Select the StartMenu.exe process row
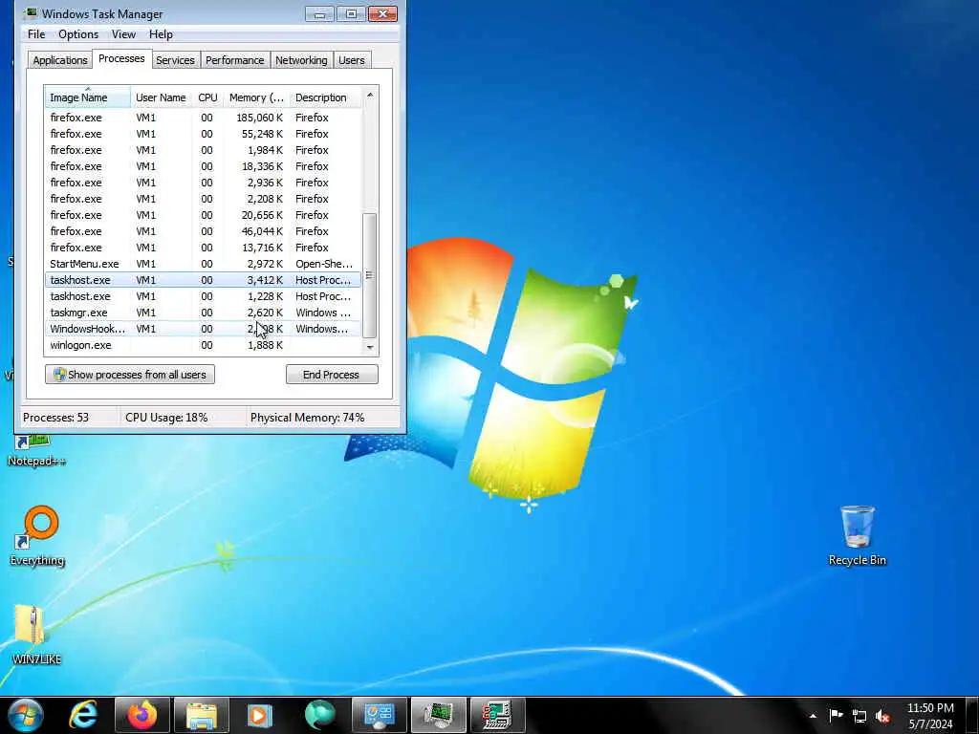Image resolution: width=979 pixels, height=734 pixels. 204,264
